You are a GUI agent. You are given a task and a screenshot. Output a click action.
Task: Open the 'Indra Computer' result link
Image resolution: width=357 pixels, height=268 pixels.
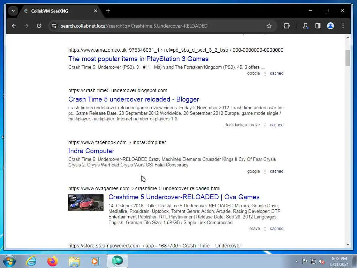pyautogui.click(x=91, y=151)
